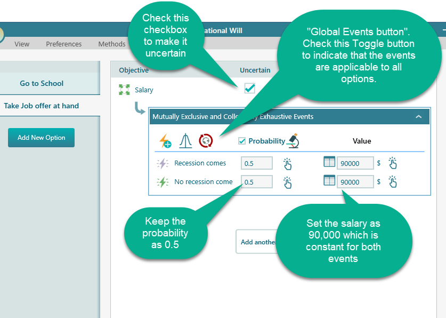Viewport: 446px width, 318px height.
Task: Toggle the Probability checkbox
Action: pos(242,141)
